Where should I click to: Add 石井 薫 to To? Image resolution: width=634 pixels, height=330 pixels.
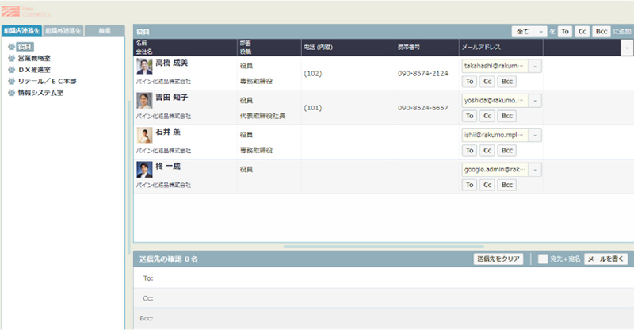(469, 150)
